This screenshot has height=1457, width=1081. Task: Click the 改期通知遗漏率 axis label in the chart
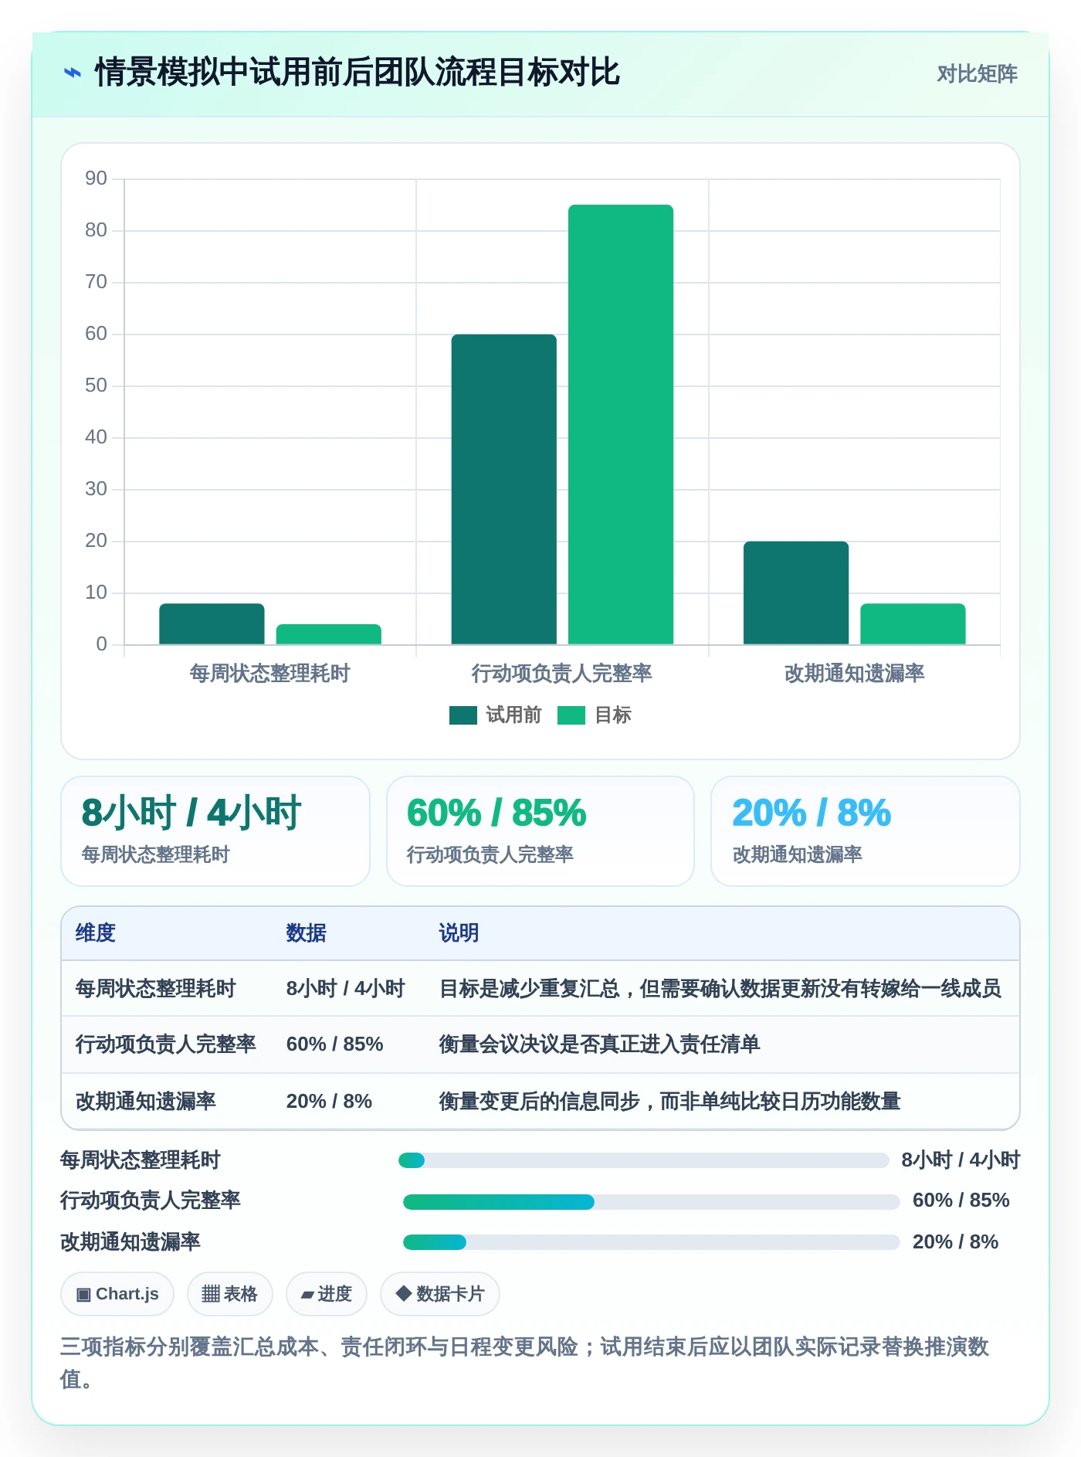[855, 673]
